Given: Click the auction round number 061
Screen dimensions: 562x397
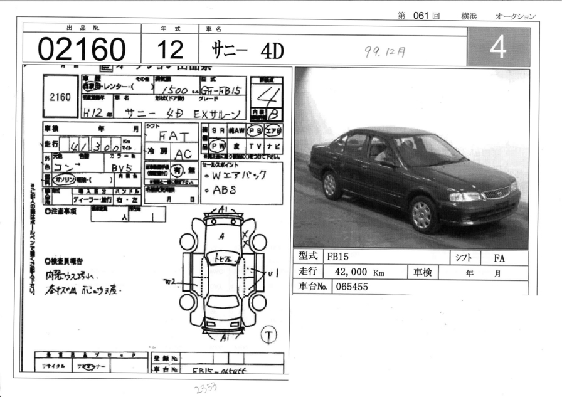Looking at the screenshot, I should (421, 16).
